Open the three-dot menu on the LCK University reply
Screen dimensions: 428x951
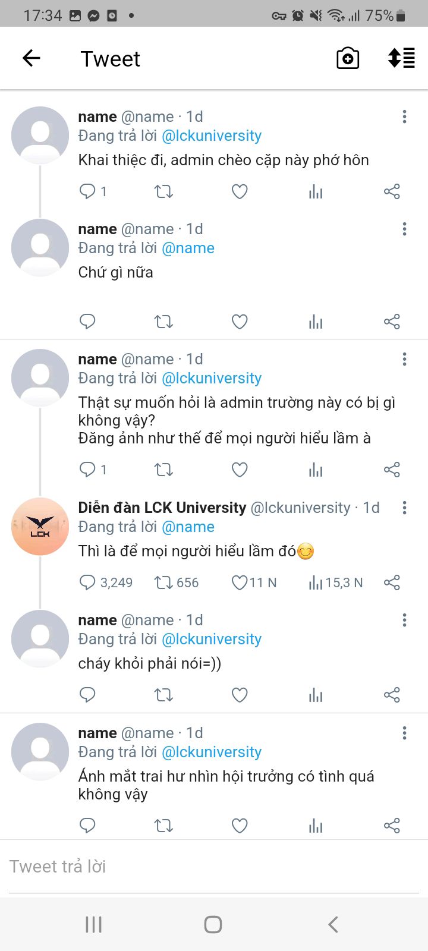click(x=404, y=508)
